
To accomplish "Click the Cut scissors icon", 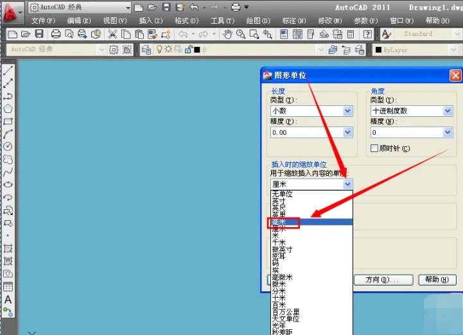I will [x=113, y=34].
